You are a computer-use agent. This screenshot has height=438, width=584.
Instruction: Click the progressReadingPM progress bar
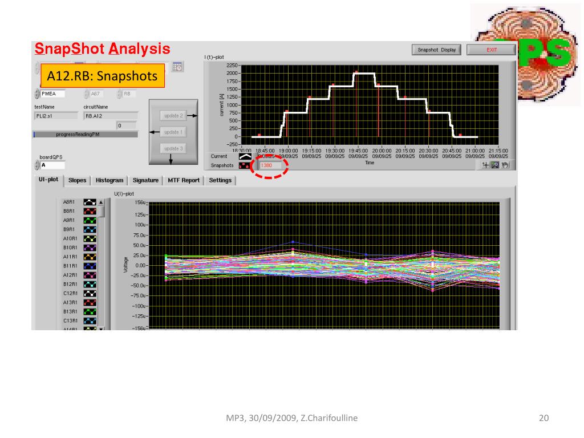(x=86, y=135)
